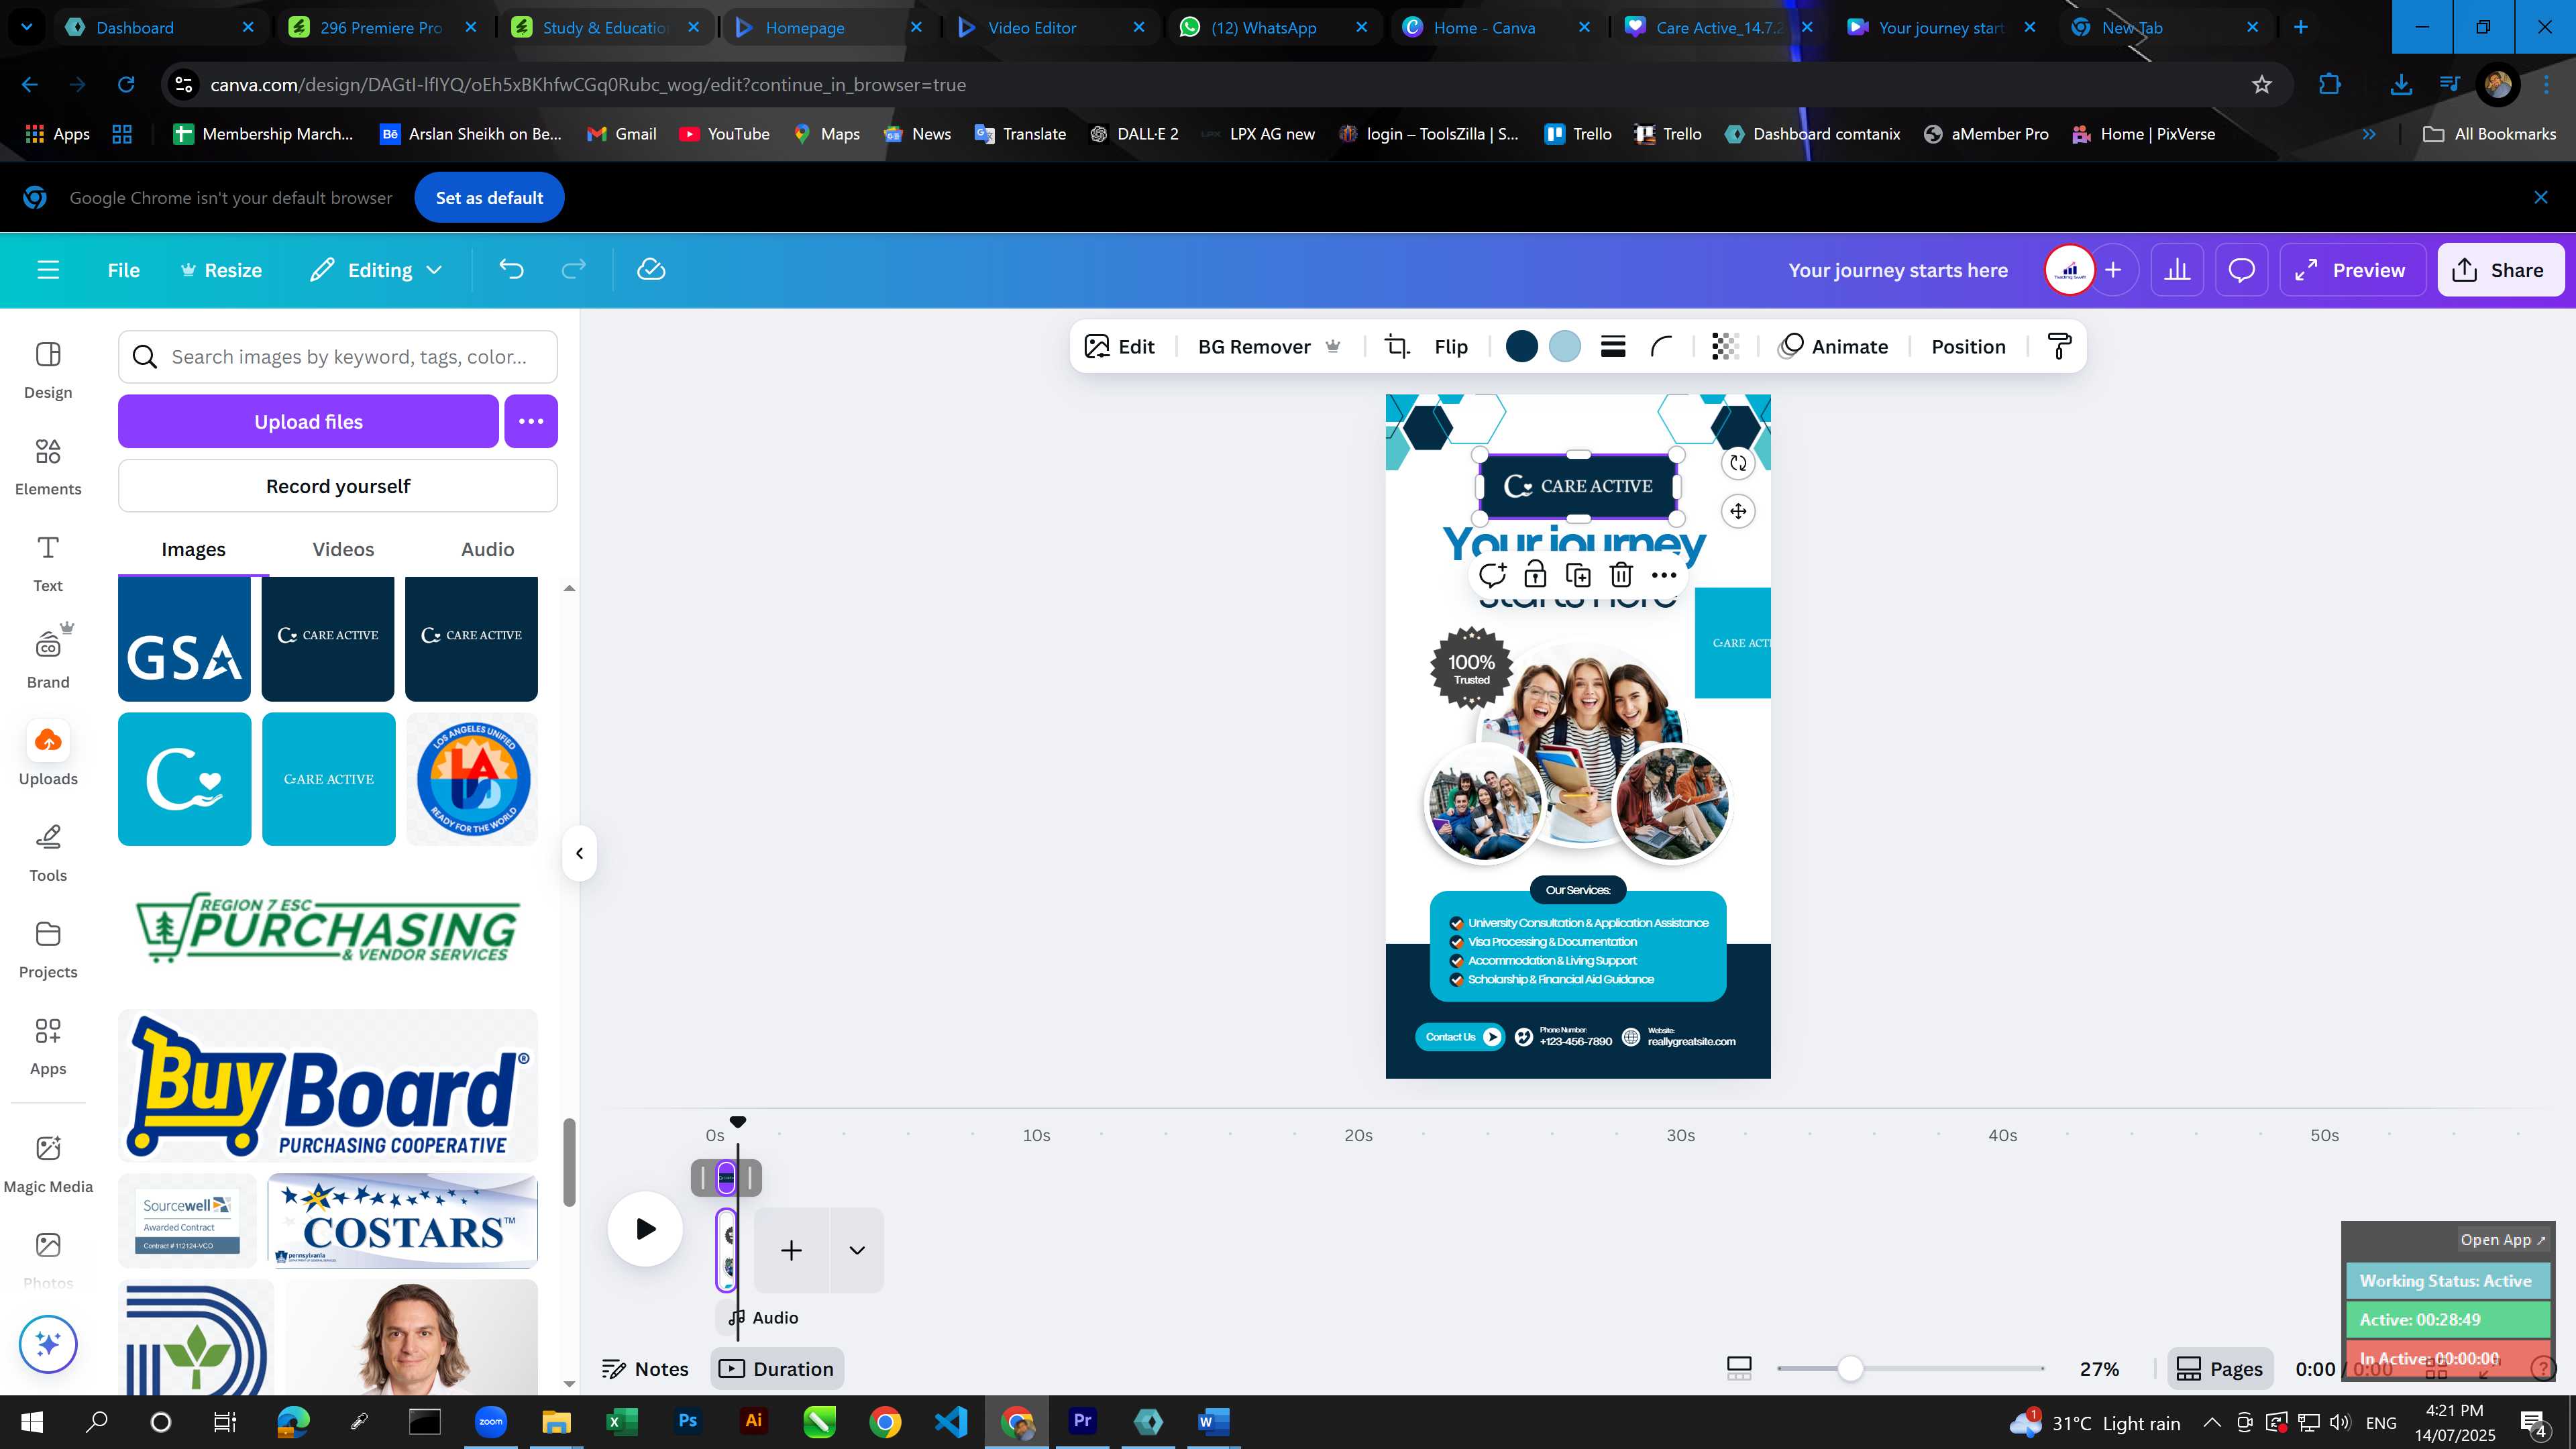
Task: Copy style with paint roller icon
Action: click(x=2059, y=347)
